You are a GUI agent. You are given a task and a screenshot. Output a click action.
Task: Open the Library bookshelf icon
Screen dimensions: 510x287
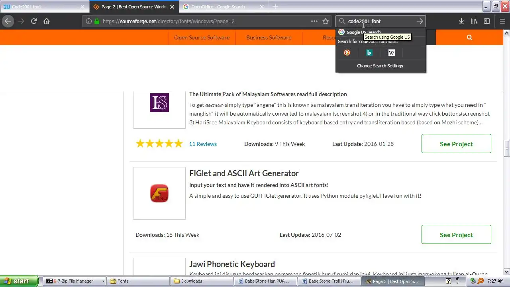474,21
